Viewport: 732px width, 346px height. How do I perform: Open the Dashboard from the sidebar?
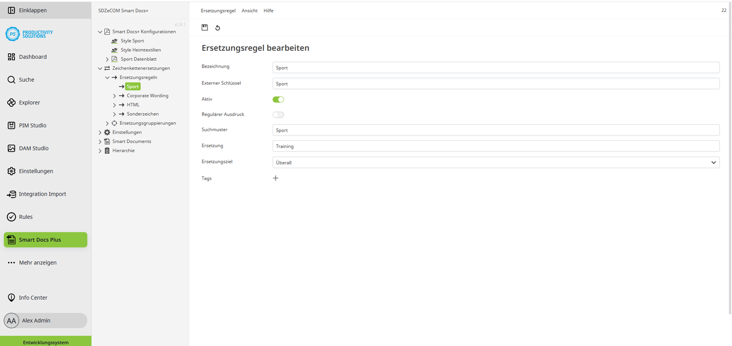[x=32, y=57]
